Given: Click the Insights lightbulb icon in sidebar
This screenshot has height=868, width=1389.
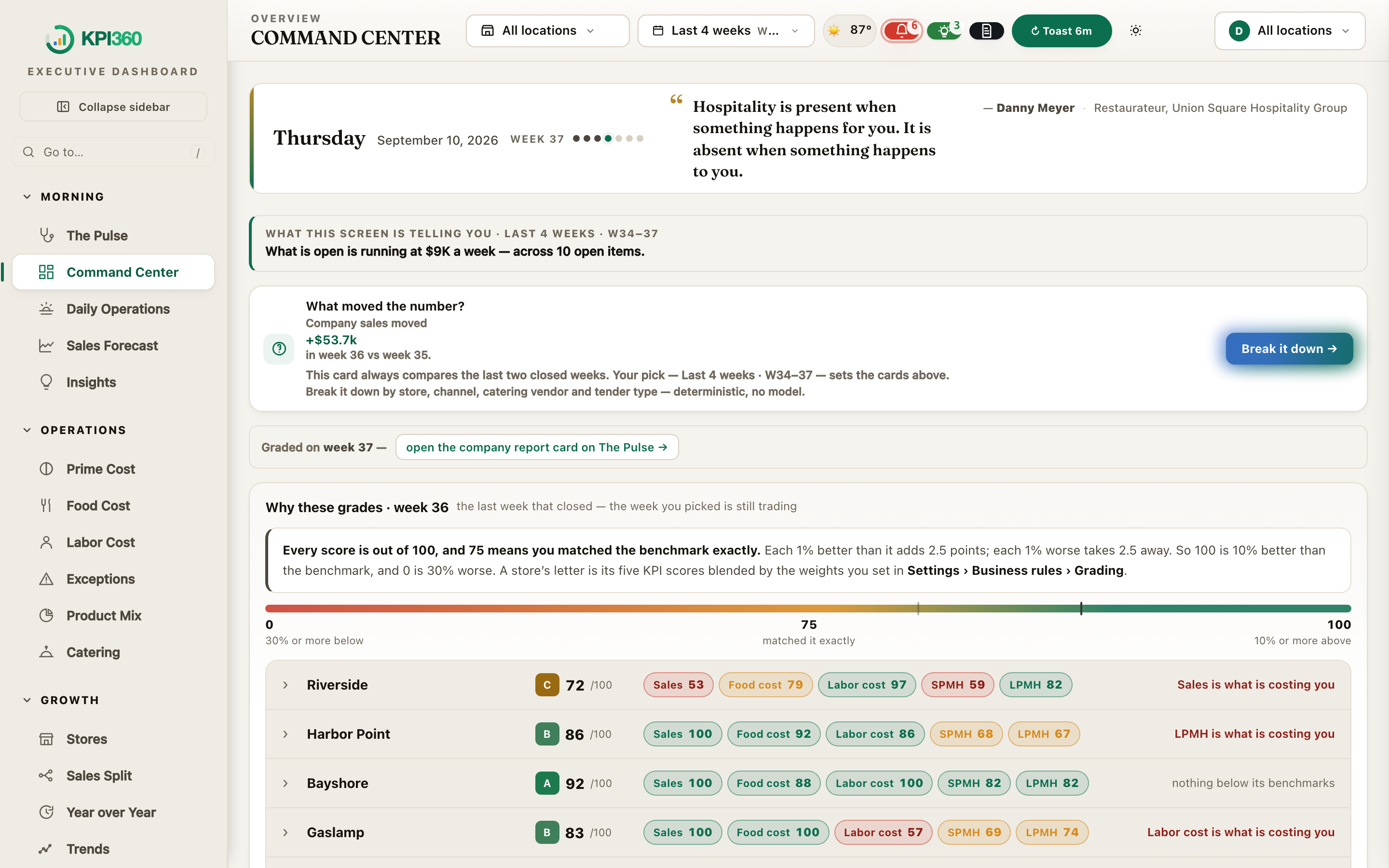Looking at the screenshot, I should (46, 382).
